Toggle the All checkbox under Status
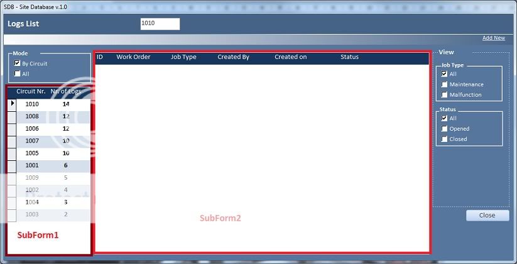The image size is (517, 264). [x=445, y=118]
